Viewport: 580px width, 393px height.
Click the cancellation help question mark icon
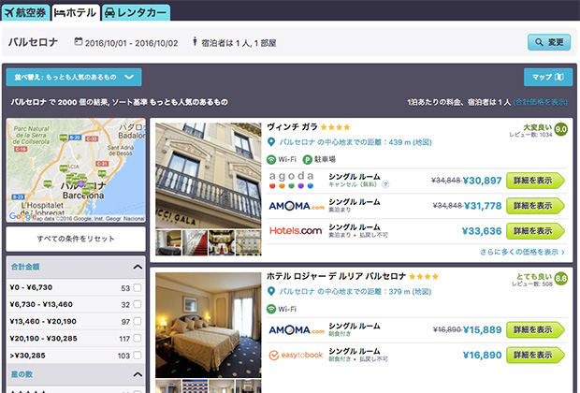[x=385, y=184]
